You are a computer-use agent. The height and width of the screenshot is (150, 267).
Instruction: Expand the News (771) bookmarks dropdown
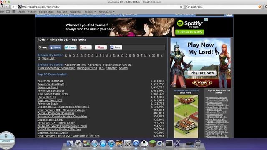pos(107,12)
